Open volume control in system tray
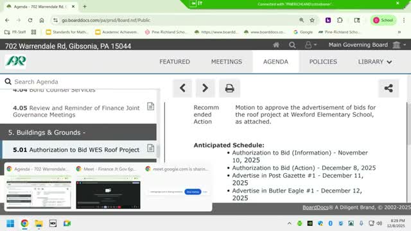The width and height of the screenshot is (411, 231). 379,223
